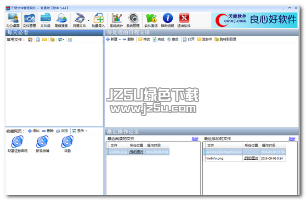Image resolution: width=306 pixels, height=201 pixels.
Task: Open the 谷歌 bookmark
Action: 67,144
